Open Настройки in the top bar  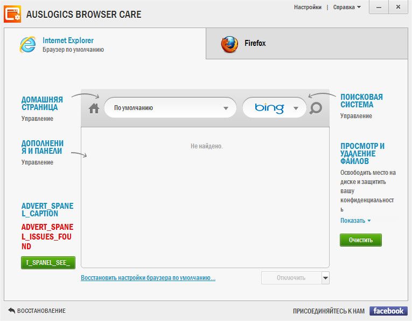pyautogui.click(x=308, y=8)
